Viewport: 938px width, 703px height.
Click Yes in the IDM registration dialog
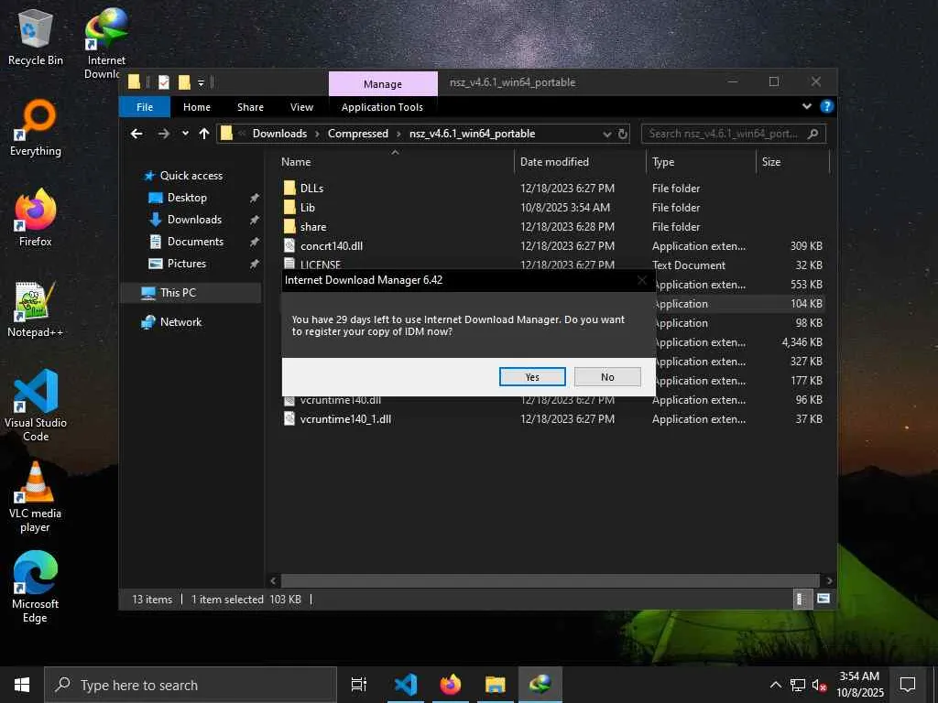[532, 376]
